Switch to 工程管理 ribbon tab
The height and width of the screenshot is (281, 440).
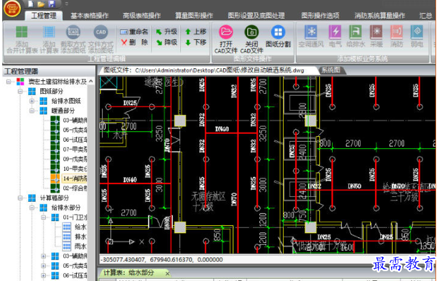44,15
